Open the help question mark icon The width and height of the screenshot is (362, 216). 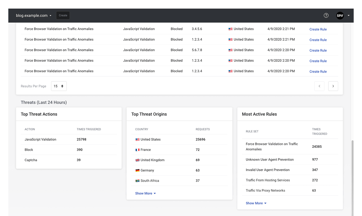click(x=326, y=16)
